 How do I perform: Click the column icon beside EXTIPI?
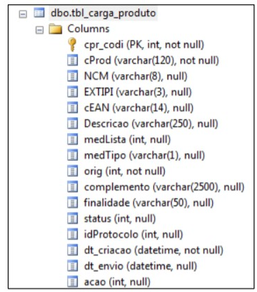click(72, 92)
